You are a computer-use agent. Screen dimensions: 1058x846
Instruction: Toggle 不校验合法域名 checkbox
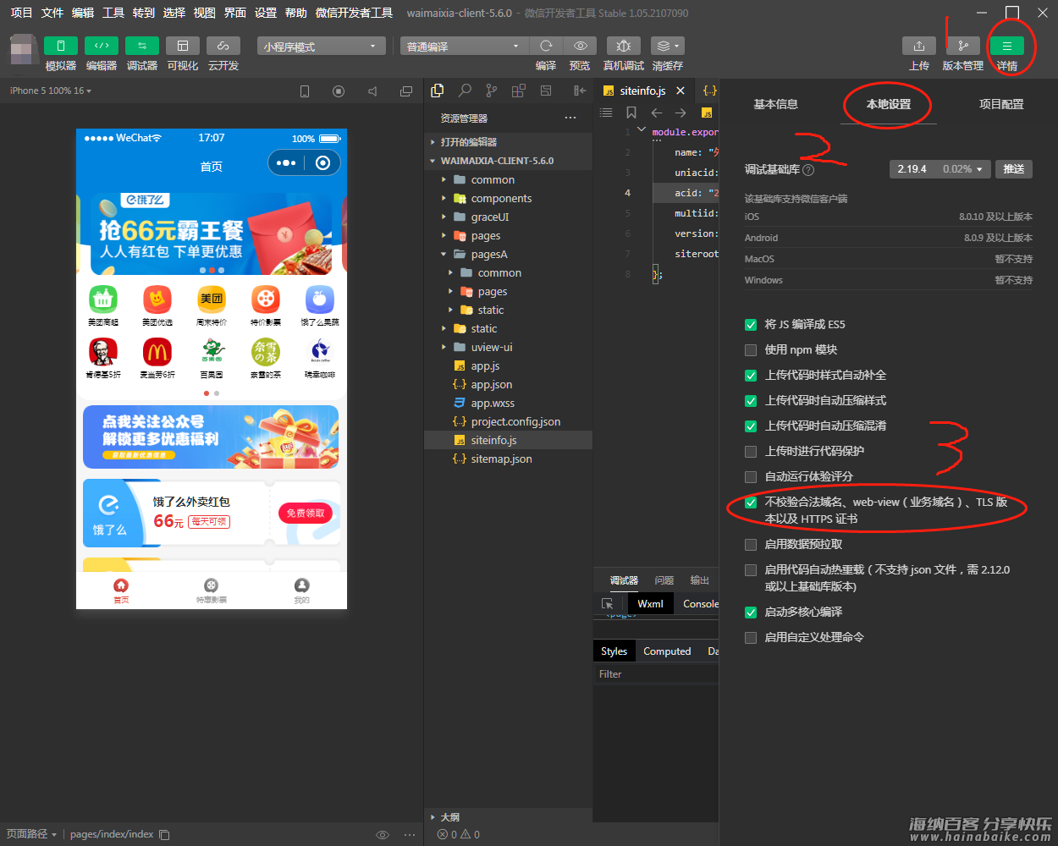751,503
